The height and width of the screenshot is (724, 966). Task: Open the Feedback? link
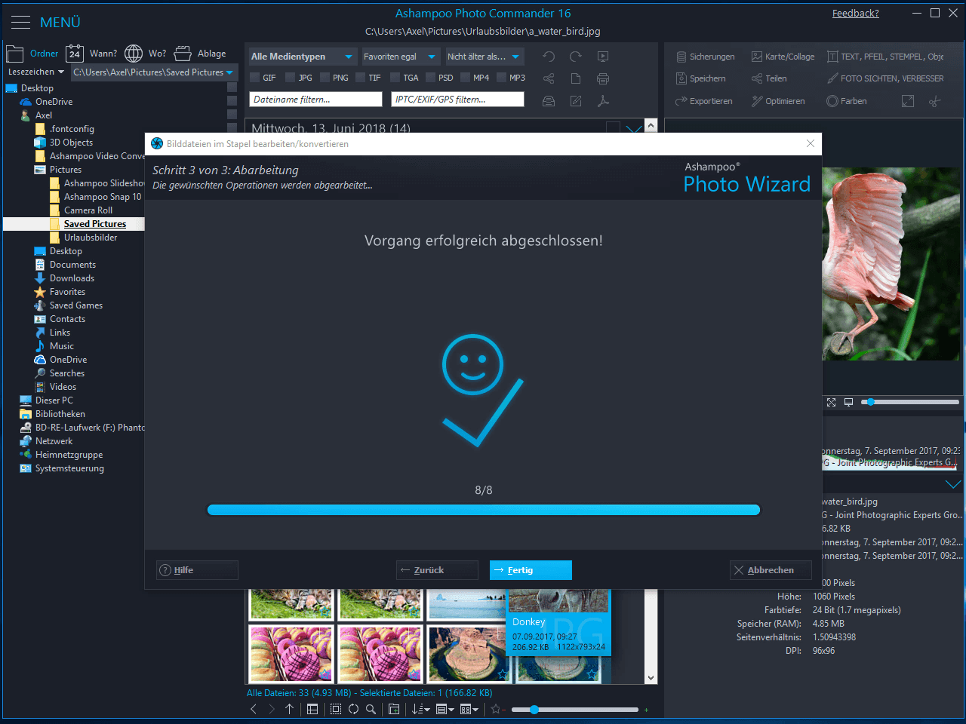855,14
